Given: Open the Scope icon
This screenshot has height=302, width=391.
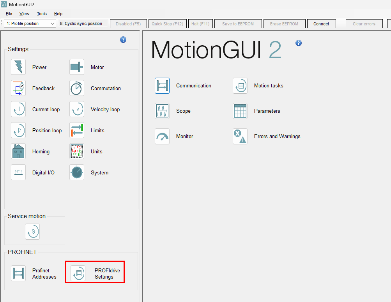Looking at the screenshot, I should coord(162,111).
